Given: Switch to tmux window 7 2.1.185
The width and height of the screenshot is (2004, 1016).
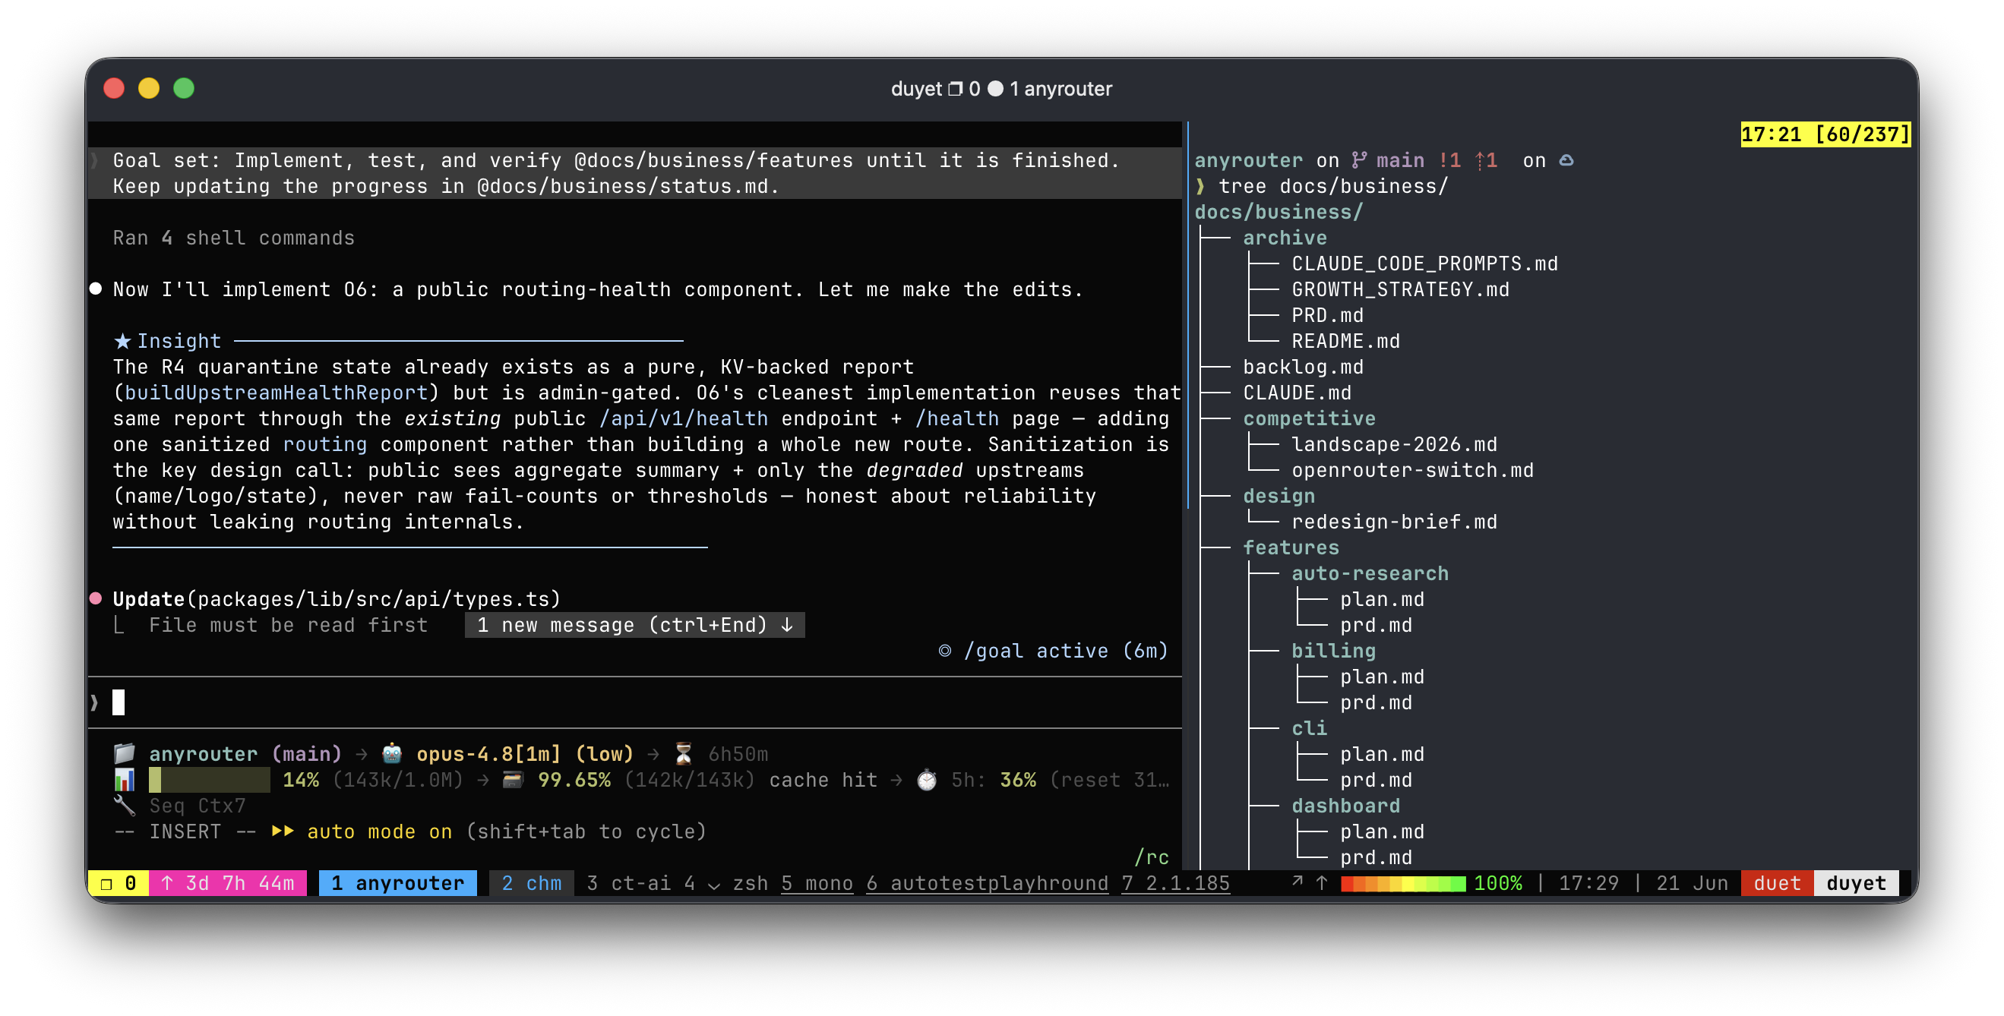Looking at the screenshot, I should pos(1175,882).
